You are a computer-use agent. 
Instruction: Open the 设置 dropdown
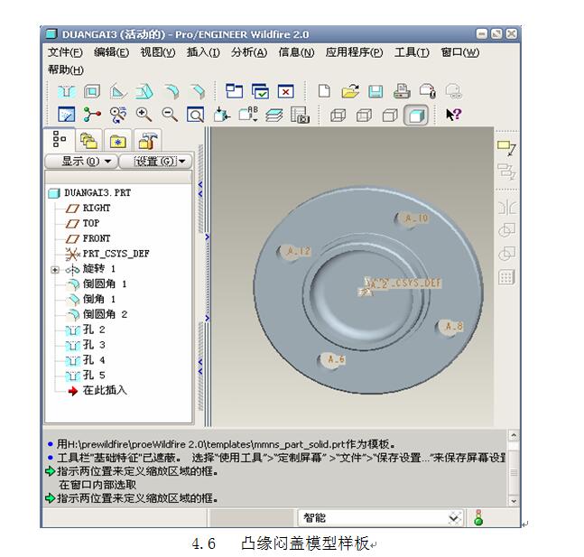click(155, 162)
